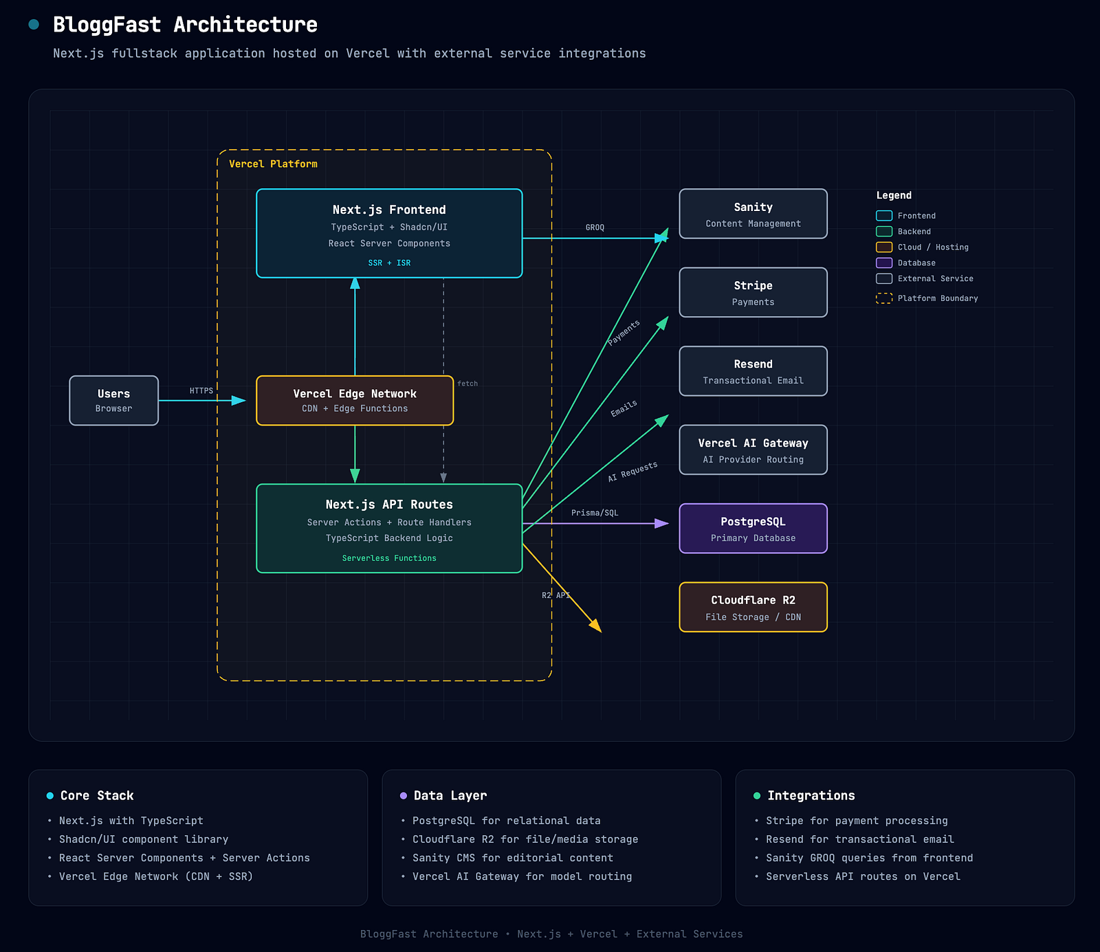Click the Backend legend color swatch

[884, 232]
